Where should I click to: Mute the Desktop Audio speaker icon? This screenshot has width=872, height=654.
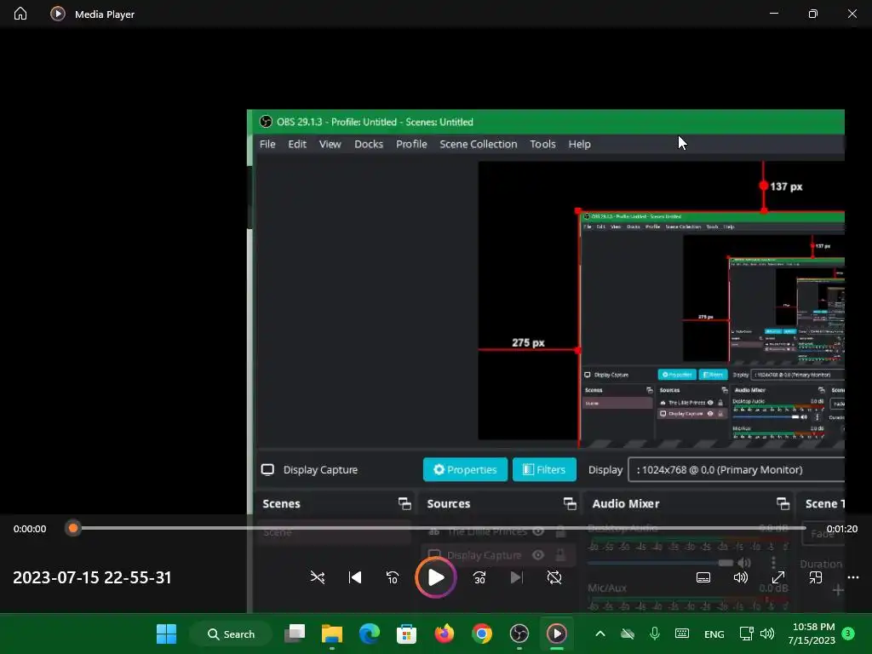click(x=744, y=563)
